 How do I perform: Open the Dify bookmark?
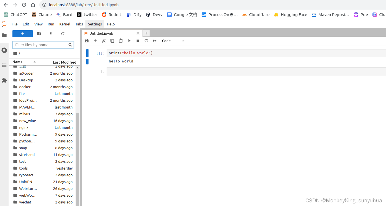tap(134, 15)
